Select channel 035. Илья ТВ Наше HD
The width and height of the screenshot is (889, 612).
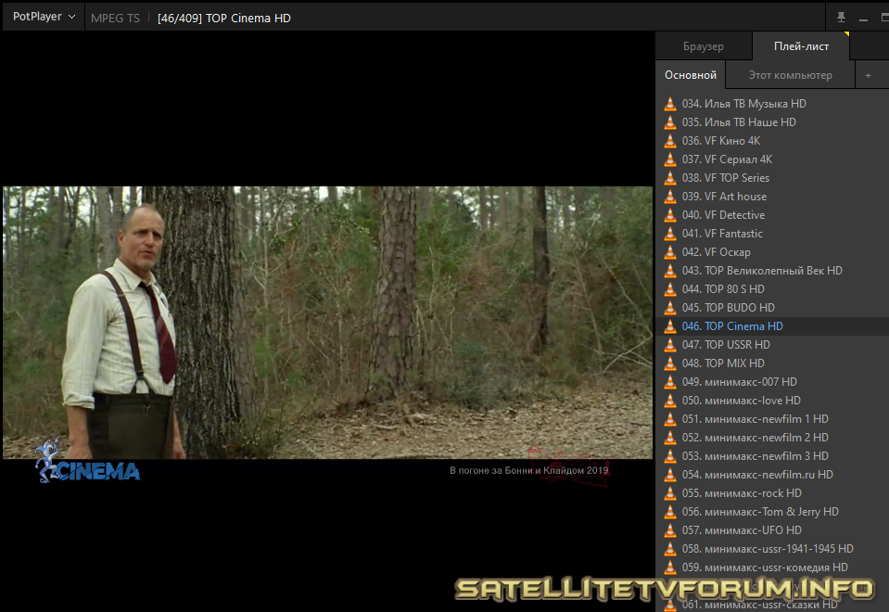772,122
